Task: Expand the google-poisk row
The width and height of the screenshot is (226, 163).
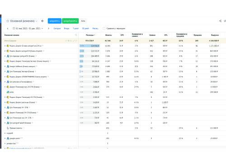Action: [x=5, y=138]
